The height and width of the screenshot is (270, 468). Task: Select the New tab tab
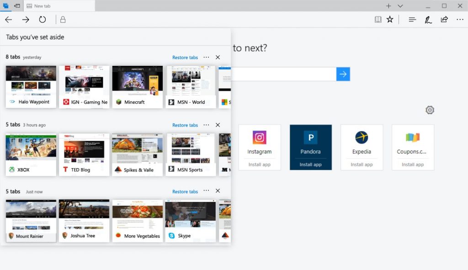(58, 6)
